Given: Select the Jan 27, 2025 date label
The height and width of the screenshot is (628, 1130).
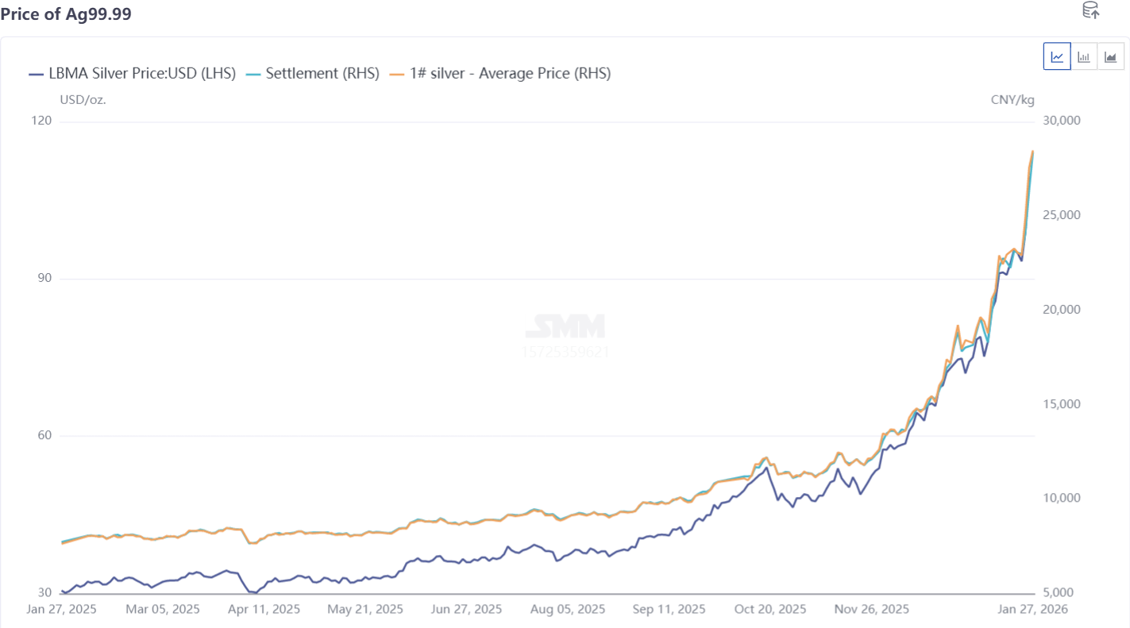Looking at the screenshot, I should pos(61,609).
